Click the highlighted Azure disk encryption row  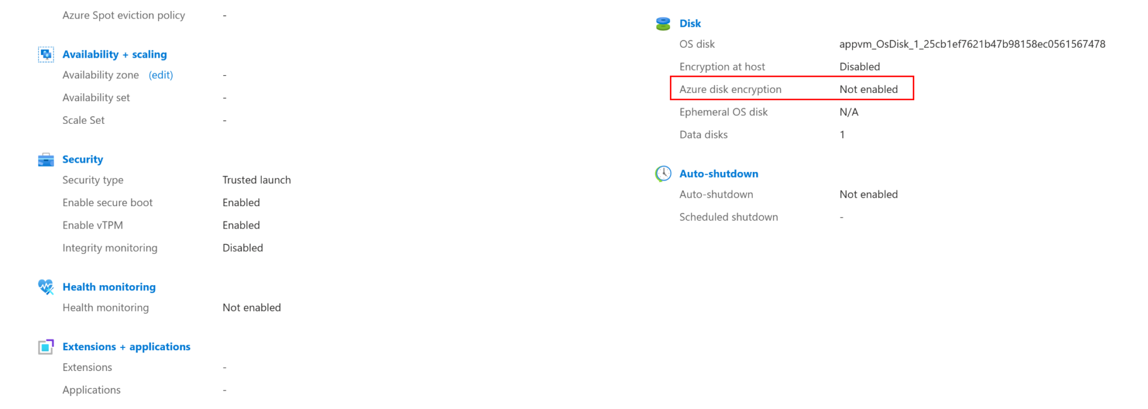(x=791, y=89)
